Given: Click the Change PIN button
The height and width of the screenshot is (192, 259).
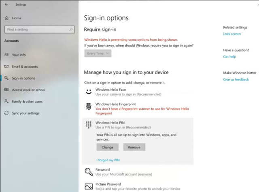Looking at the screenshot, I should (108, 147).
